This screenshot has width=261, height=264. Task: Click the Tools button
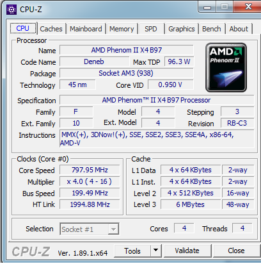tap(132, 251)
